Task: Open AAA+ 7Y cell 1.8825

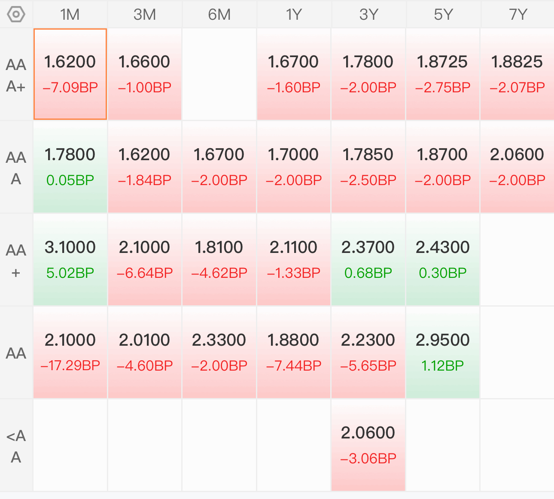Action: pyautogui.click(x=517, y=74)
